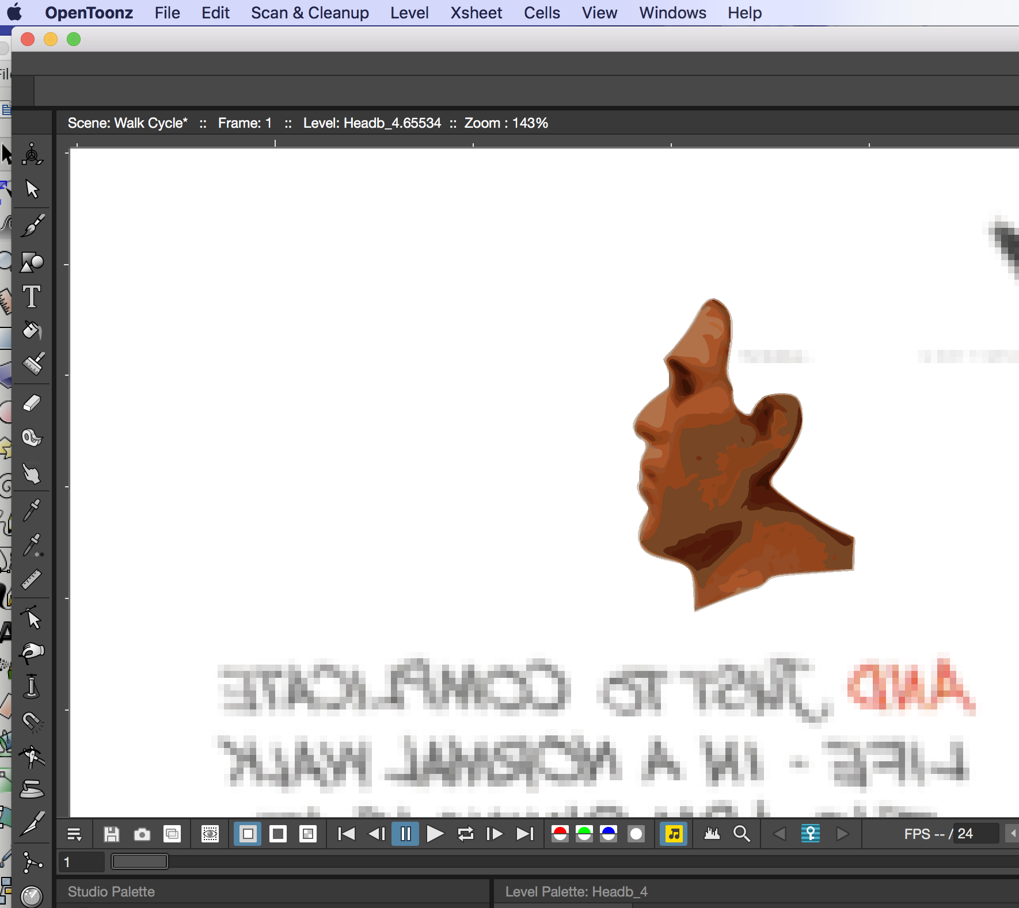Toggle the red channel display
Screen dimensions: 1019x908
pos(559,833)
